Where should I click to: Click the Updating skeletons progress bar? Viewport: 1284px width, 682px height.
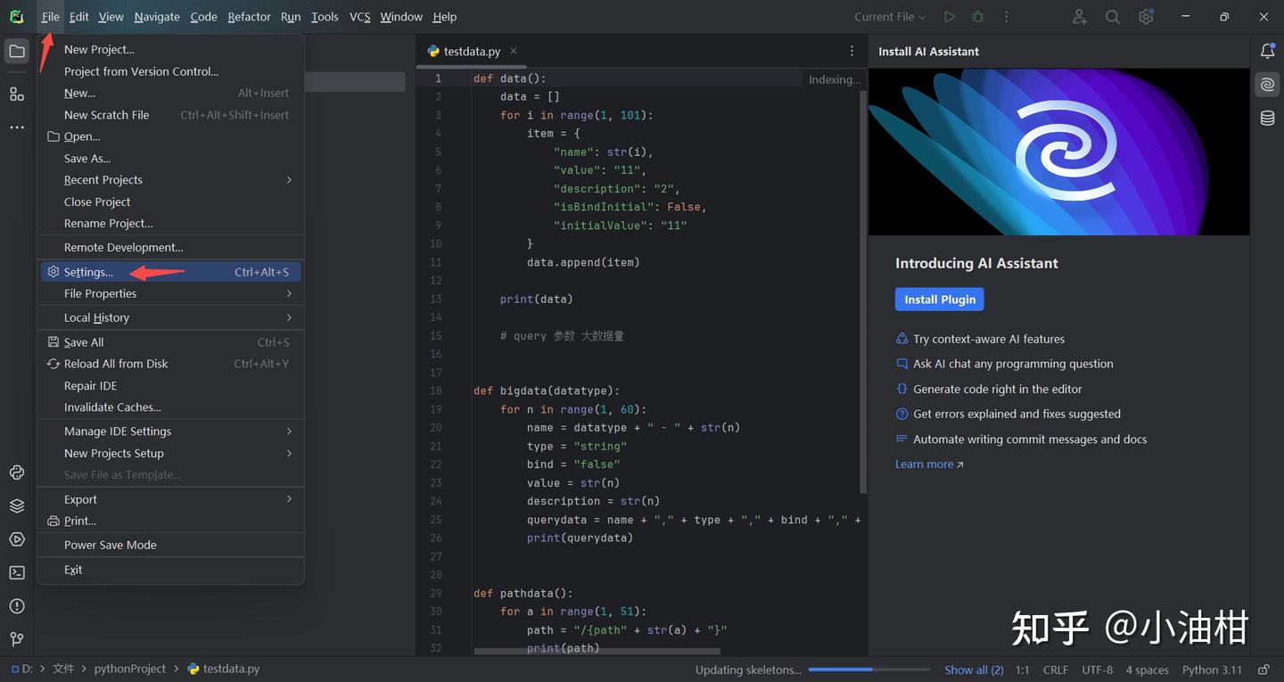869,670
